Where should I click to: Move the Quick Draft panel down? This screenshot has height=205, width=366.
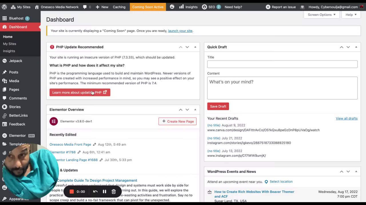click(x=348, y=47)
